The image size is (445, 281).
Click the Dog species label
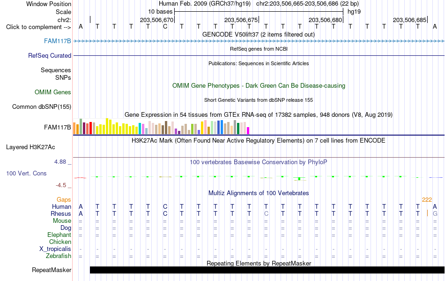point(66,228)
